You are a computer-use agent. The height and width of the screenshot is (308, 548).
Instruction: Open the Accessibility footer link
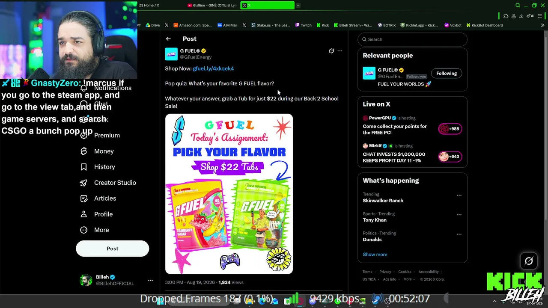coord(429,272)
